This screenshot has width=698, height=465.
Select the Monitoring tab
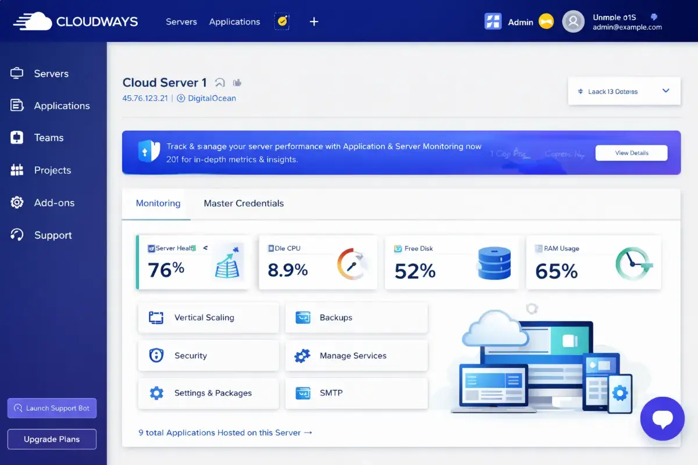coord(157,203)
